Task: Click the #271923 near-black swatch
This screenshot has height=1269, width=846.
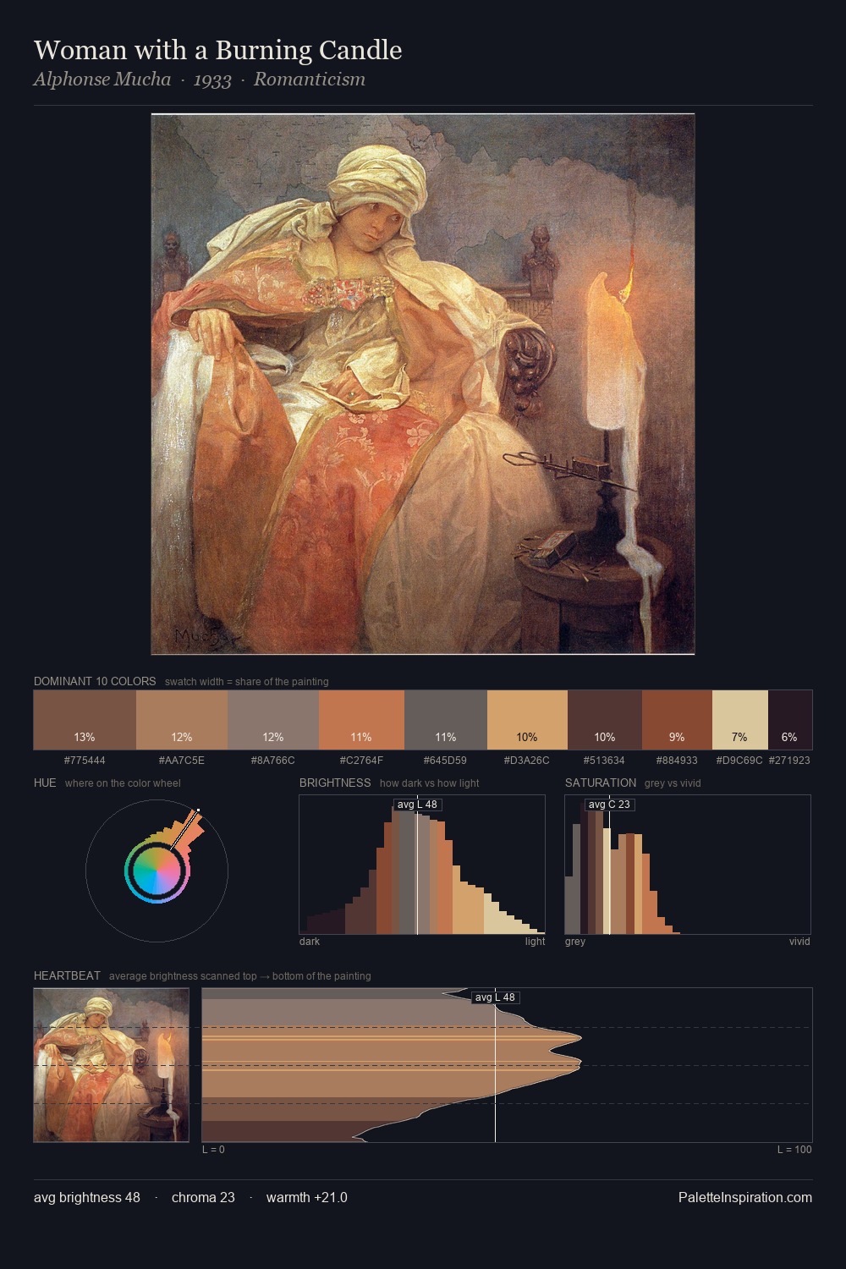Action: pyautogui.click(x=790, y=720)
